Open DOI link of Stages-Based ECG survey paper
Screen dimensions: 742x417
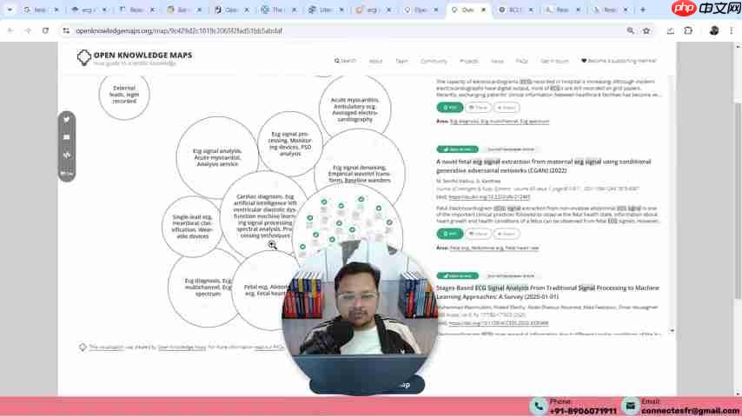pyautogui.click(x=499, y=323)
